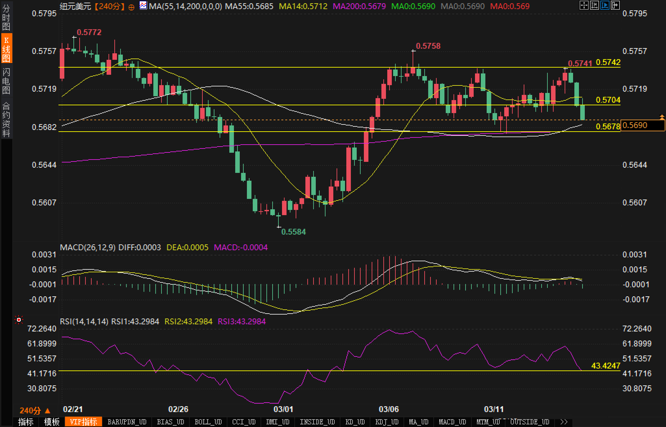The image size is (666, 427).
Task: Click the RSI(14,14,14) indicator title
Action: click(x=84, y=322)
